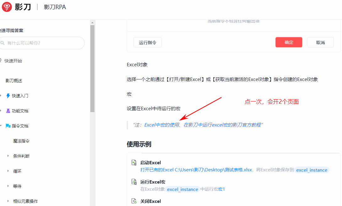Click the 影刀 red logo icon
Viewport: 342px width, 206px height.
[7, 7]
